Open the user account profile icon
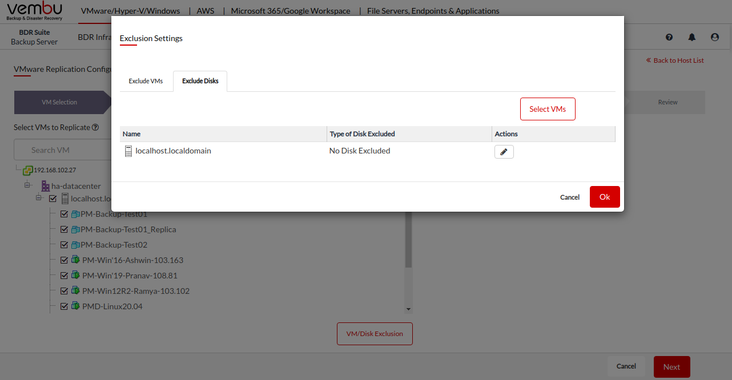732x380 pixels. click(x=715, y=37)
